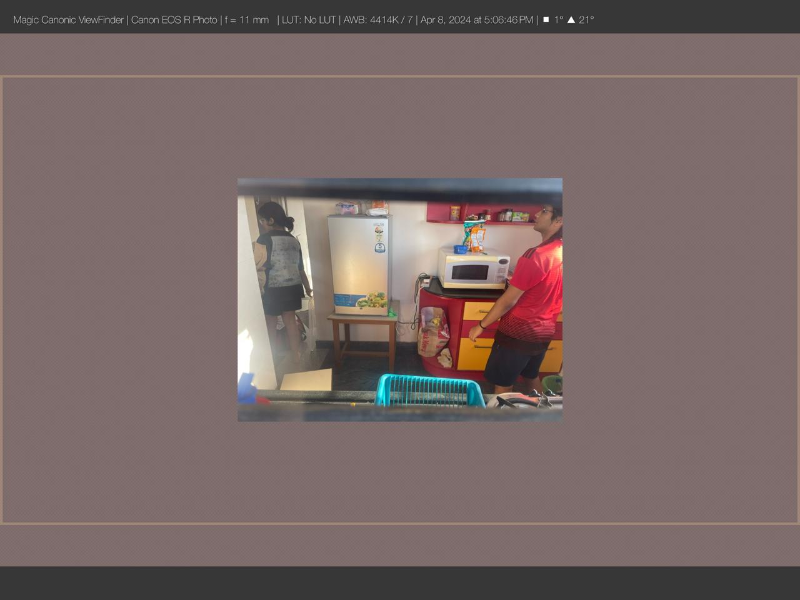Click the f = 11 mm focal length
This screenshot has width=800, height=600.
pyautogui.click(x=247, y=20)
